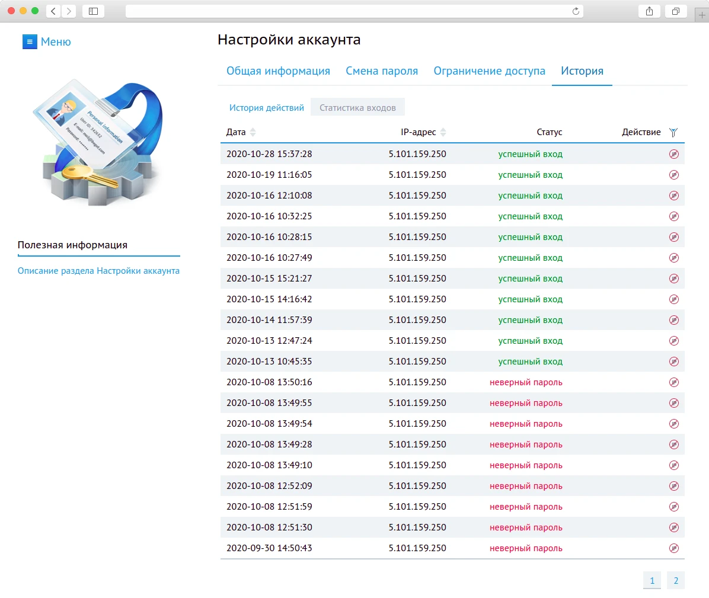This screenshot has width=709, height=598.
Task: Sort the table by IP-адрес column
Action: pyautogui.click(x=443, y=132)
